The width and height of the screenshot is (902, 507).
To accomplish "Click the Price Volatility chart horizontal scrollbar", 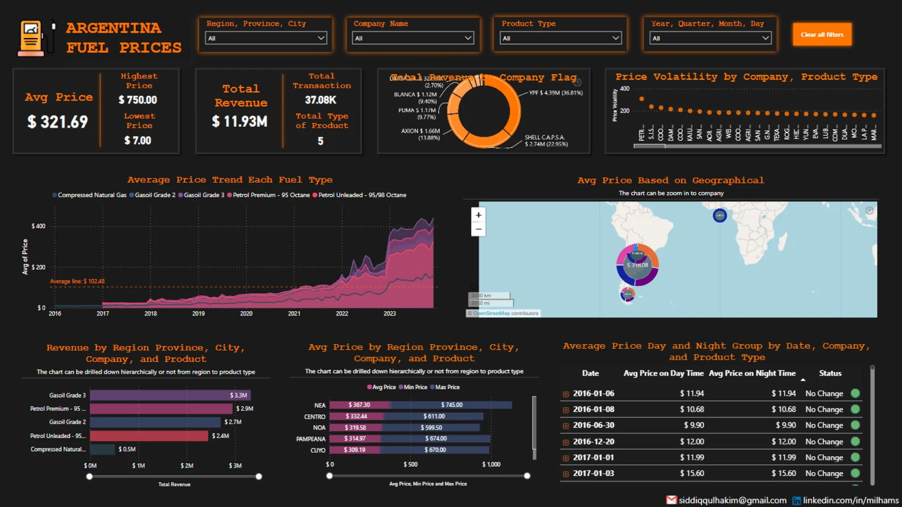I will (649, 146).
